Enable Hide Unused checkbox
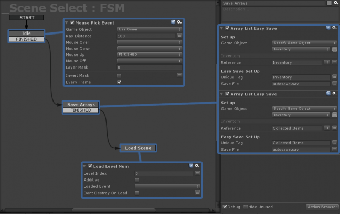 [246, 207]
